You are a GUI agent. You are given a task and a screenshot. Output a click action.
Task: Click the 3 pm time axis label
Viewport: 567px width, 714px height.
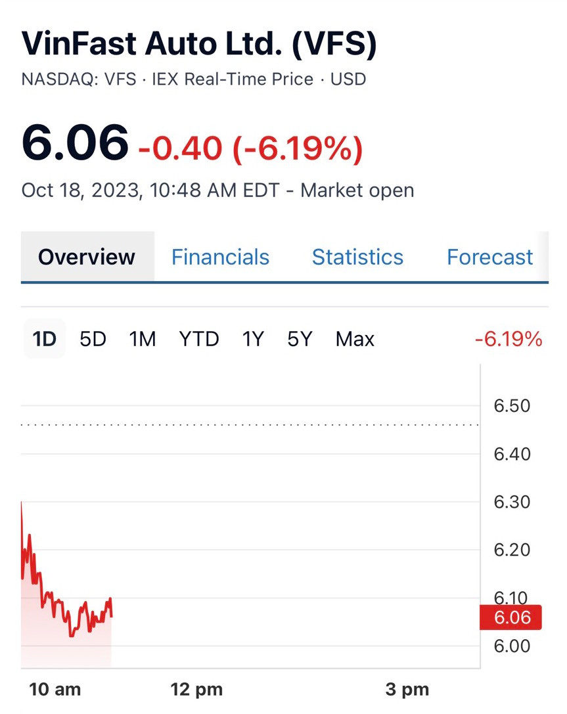(407, 690)
